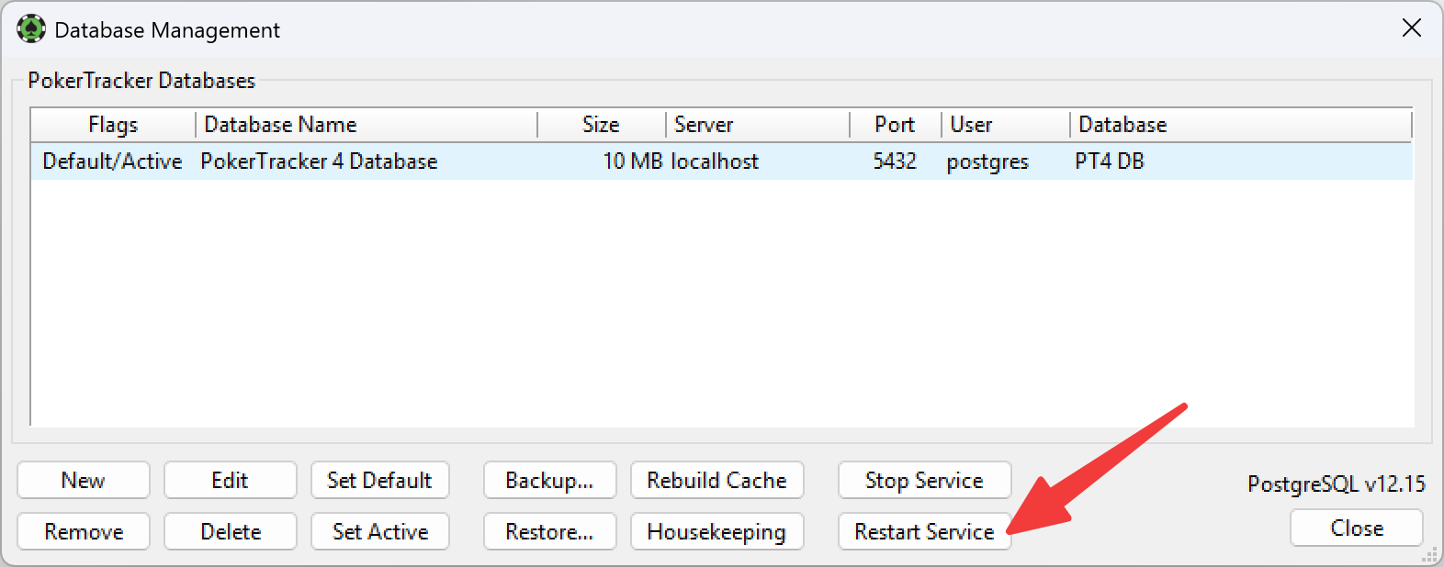
Task: Click the localhost server cell
Action: click(715, 161)
